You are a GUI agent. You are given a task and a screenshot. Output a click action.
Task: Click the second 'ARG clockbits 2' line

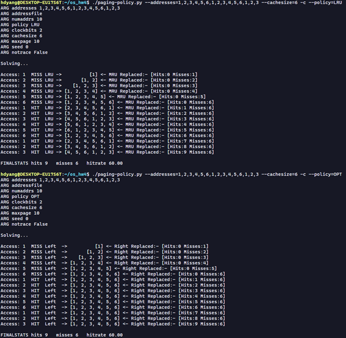click(21, 202)
